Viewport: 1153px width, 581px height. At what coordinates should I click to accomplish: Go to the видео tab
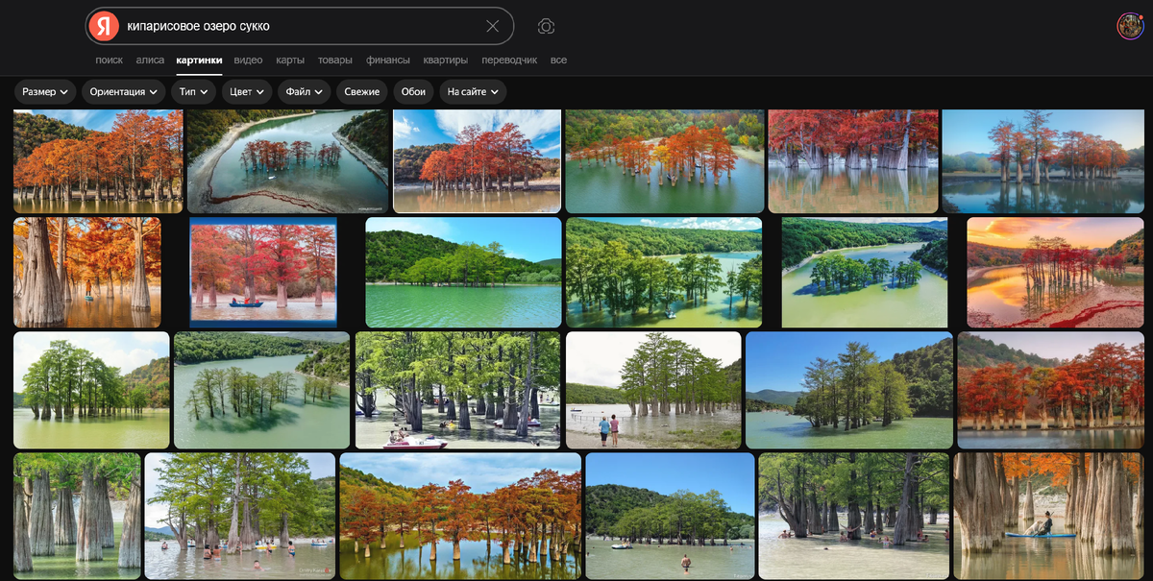click(x=248, y=60)
